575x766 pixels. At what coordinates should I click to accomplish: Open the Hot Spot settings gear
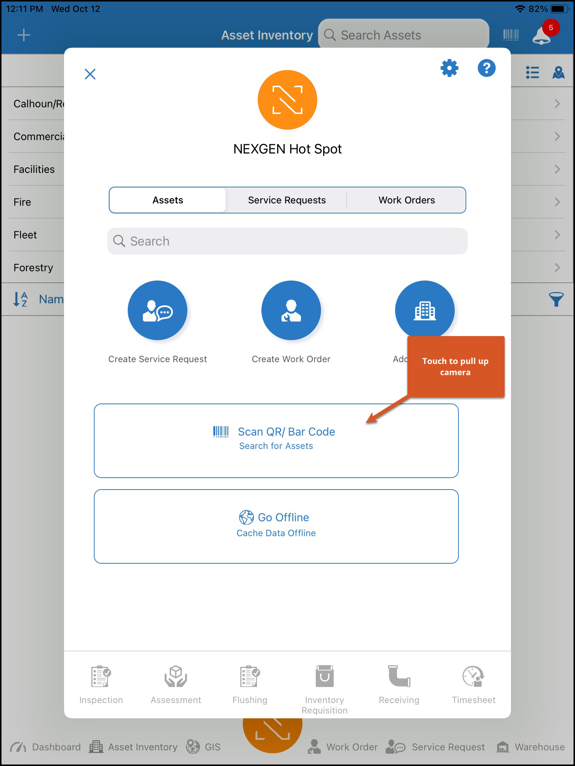click(449, 68)
